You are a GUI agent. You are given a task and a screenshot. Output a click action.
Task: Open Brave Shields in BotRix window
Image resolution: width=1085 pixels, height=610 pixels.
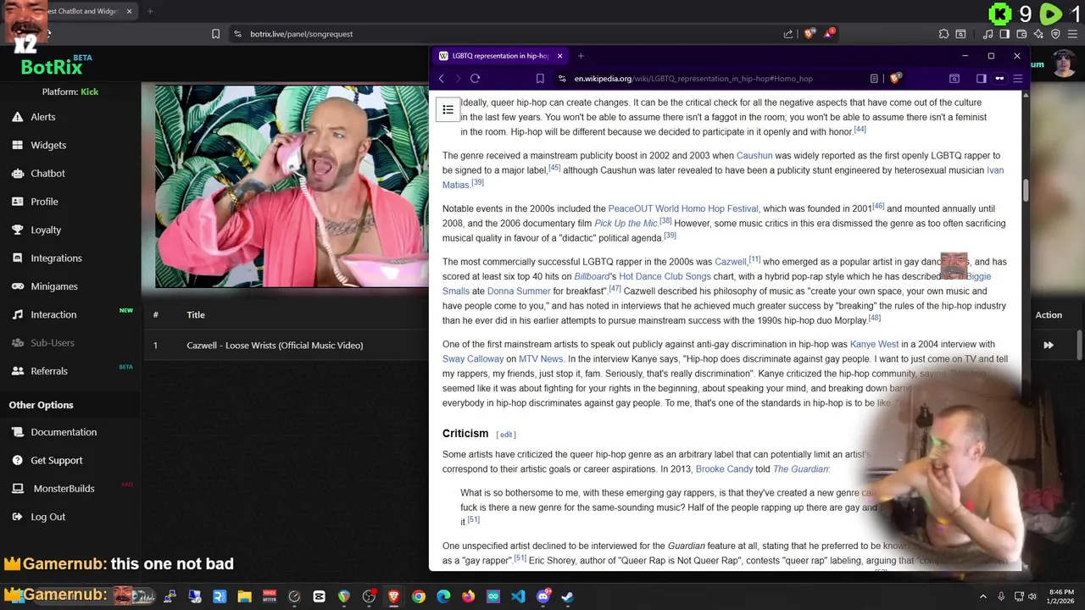810,34
